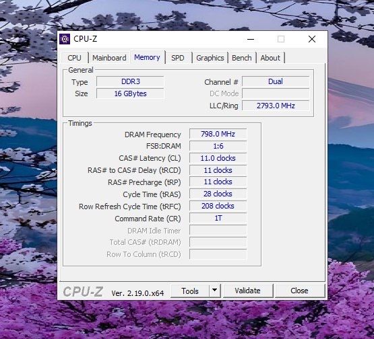Image resolution: width=374 pixels, height=339 pixels.
Task: Click the Size field showing 16 GBytes
Action: (x=130, y=93)
